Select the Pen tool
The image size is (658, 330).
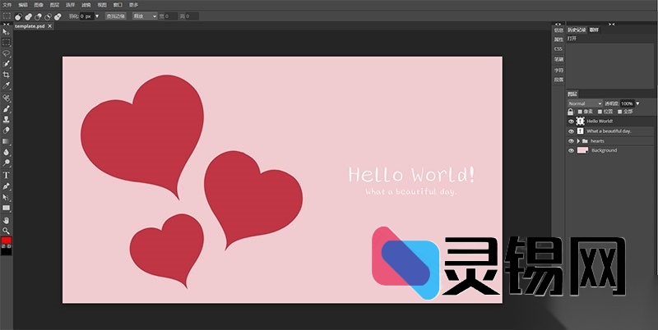coord(7,186)
